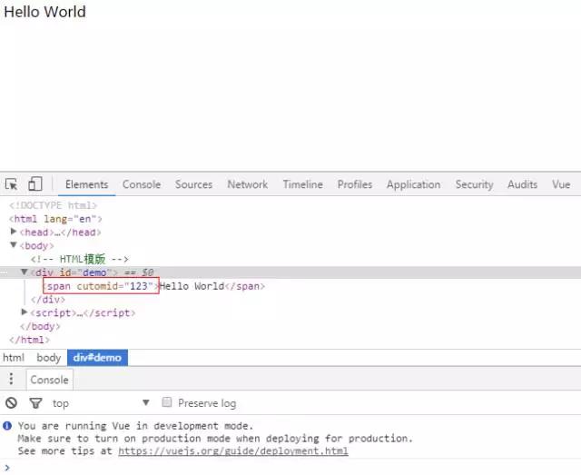Activate the inspect element picker icon

point(11,184)
